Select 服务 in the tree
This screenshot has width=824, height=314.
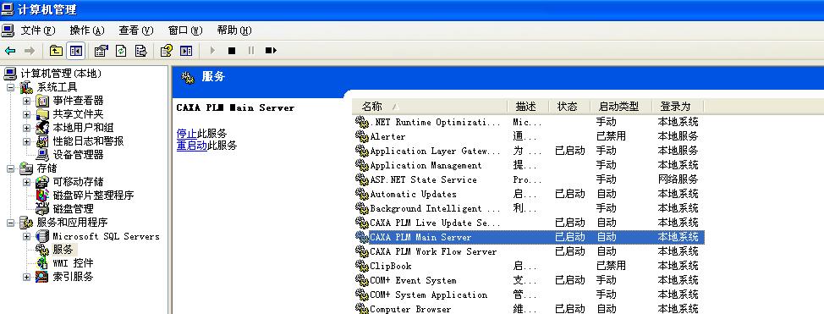tap(63, 250)
